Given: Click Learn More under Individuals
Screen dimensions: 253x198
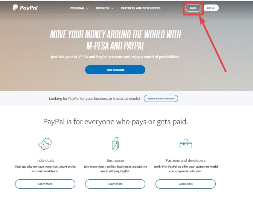Looking at the screenshot, I should tap(45, 184).
